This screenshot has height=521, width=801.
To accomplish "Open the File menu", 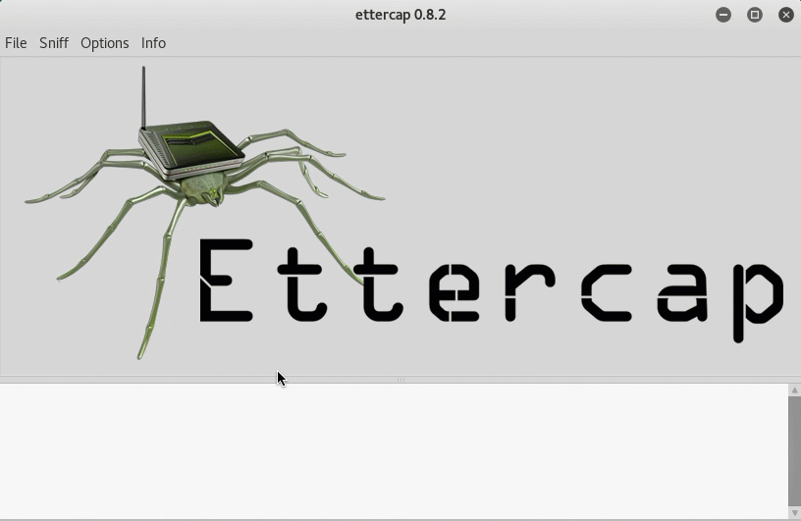I will tap(16, 43).
